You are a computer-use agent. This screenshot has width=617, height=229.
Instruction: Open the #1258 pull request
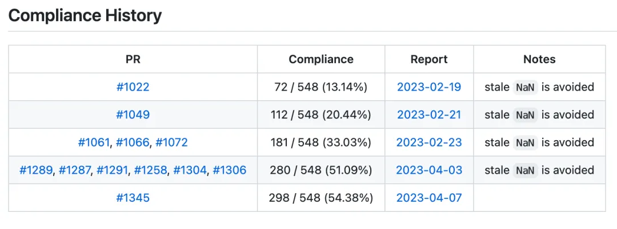[151, 170]
